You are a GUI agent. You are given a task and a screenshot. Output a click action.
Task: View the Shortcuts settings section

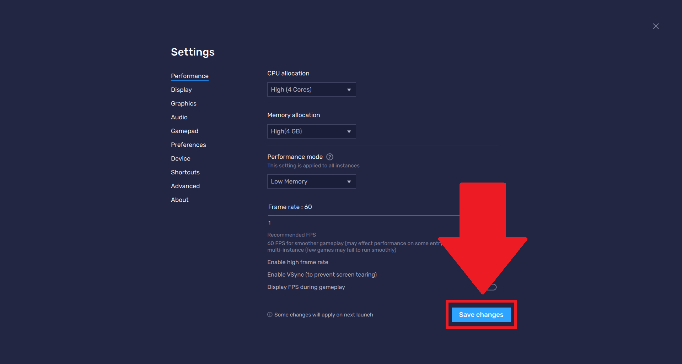tap(185, 172)
